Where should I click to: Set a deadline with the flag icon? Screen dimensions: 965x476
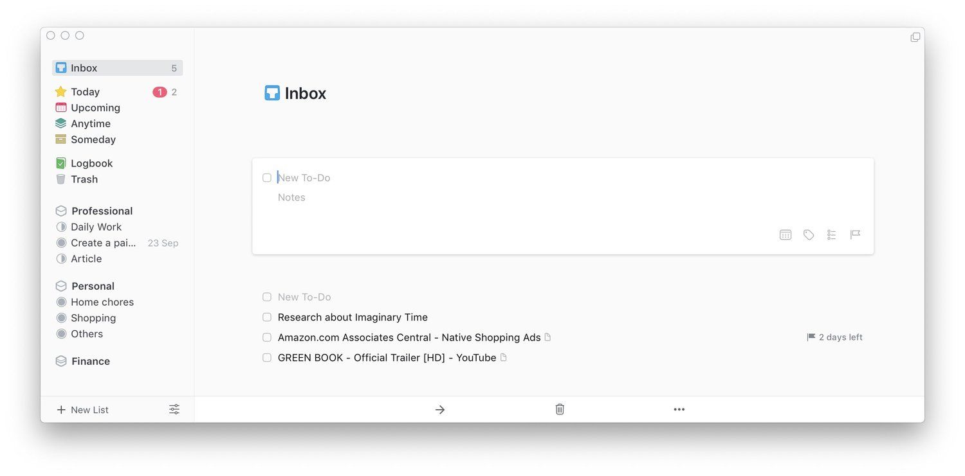pyautogui.click(x=855, y=235)
